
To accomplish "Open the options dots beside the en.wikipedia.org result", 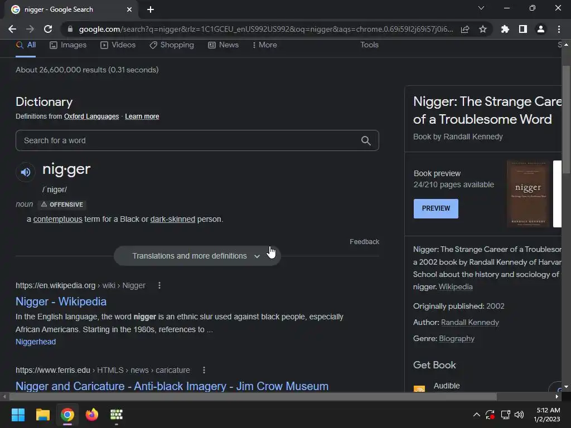I will pos(159,285).
